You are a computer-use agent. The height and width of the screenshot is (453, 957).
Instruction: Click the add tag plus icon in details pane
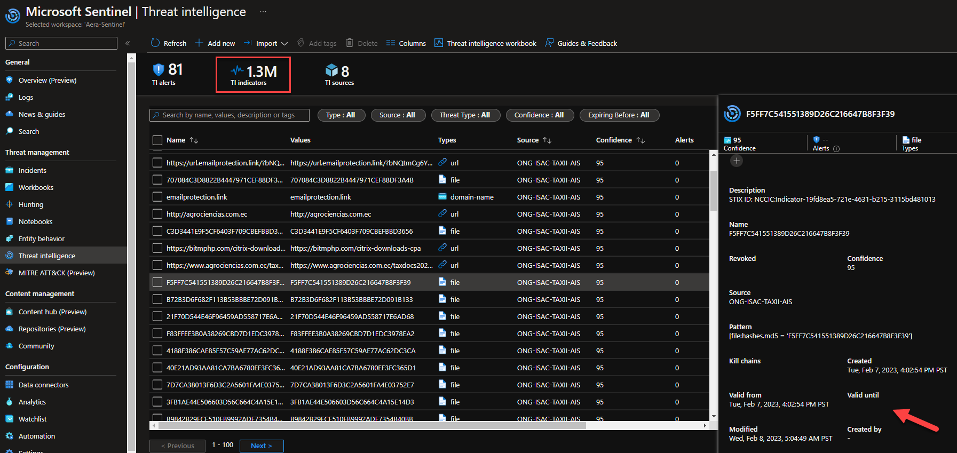tap(737, 161)
